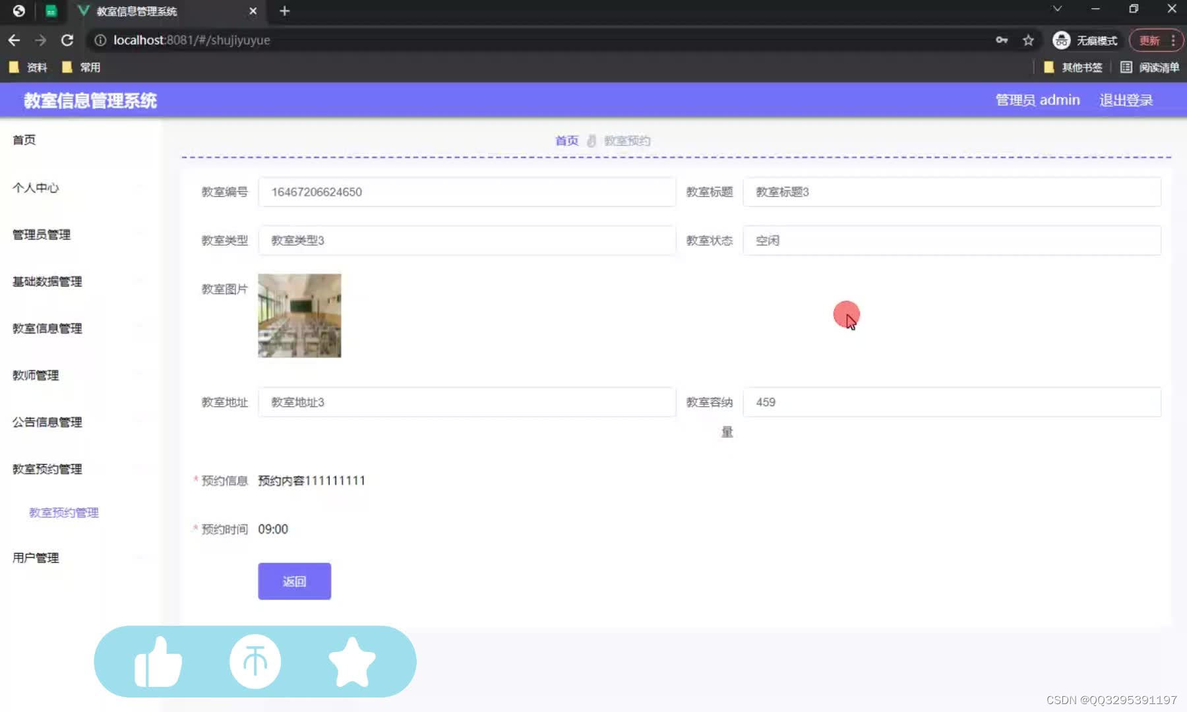Click the 退出登录 logout link
1187x712 pixels.
[1126, 100]
